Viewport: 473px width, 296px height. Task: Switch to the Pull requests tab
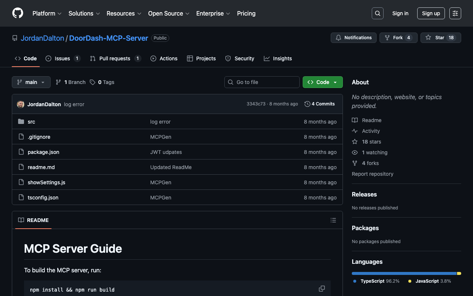pos(115,58)
